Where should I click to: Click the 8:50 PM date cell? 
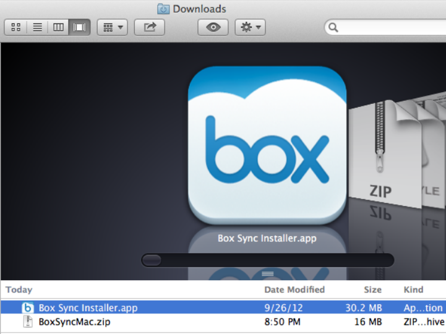click(283, 322)
